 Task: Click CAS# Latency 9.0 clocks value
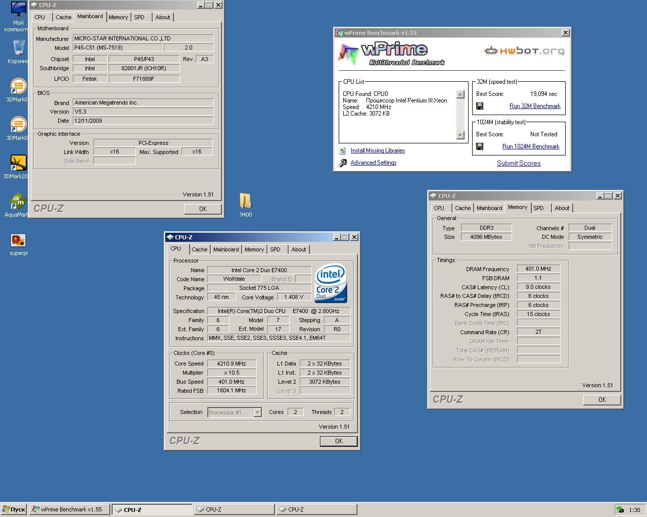(538, 287)
